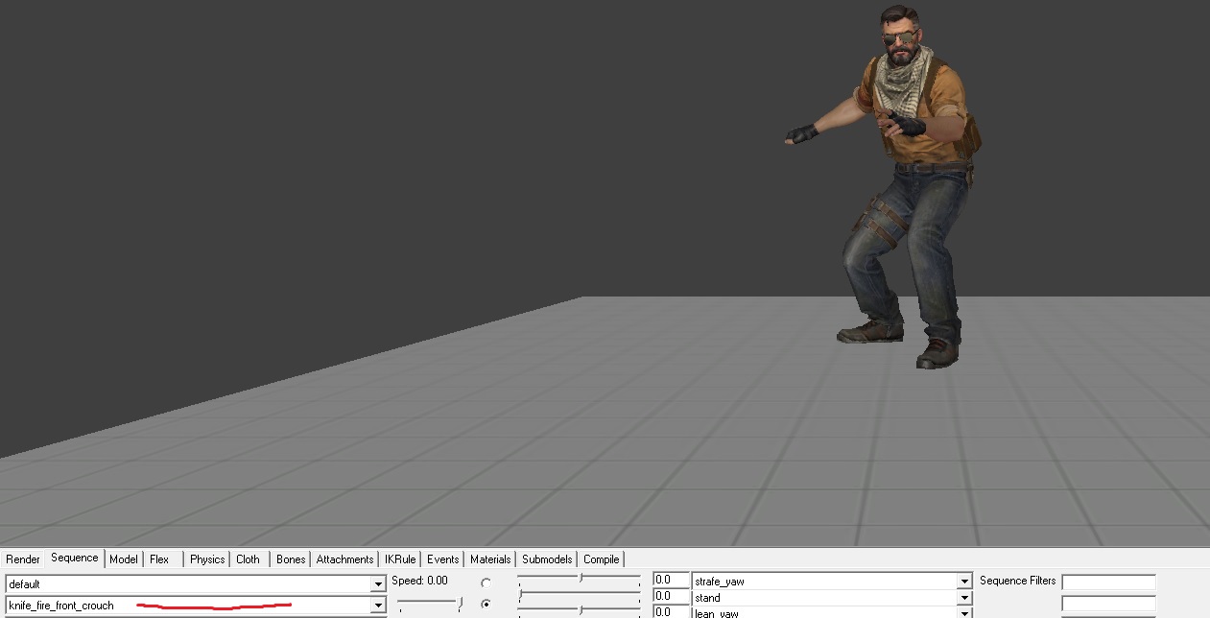Select the lower radio button beside speed slider
The height and width of the screenshot is (618, 1210).
(x=486, y=605)
